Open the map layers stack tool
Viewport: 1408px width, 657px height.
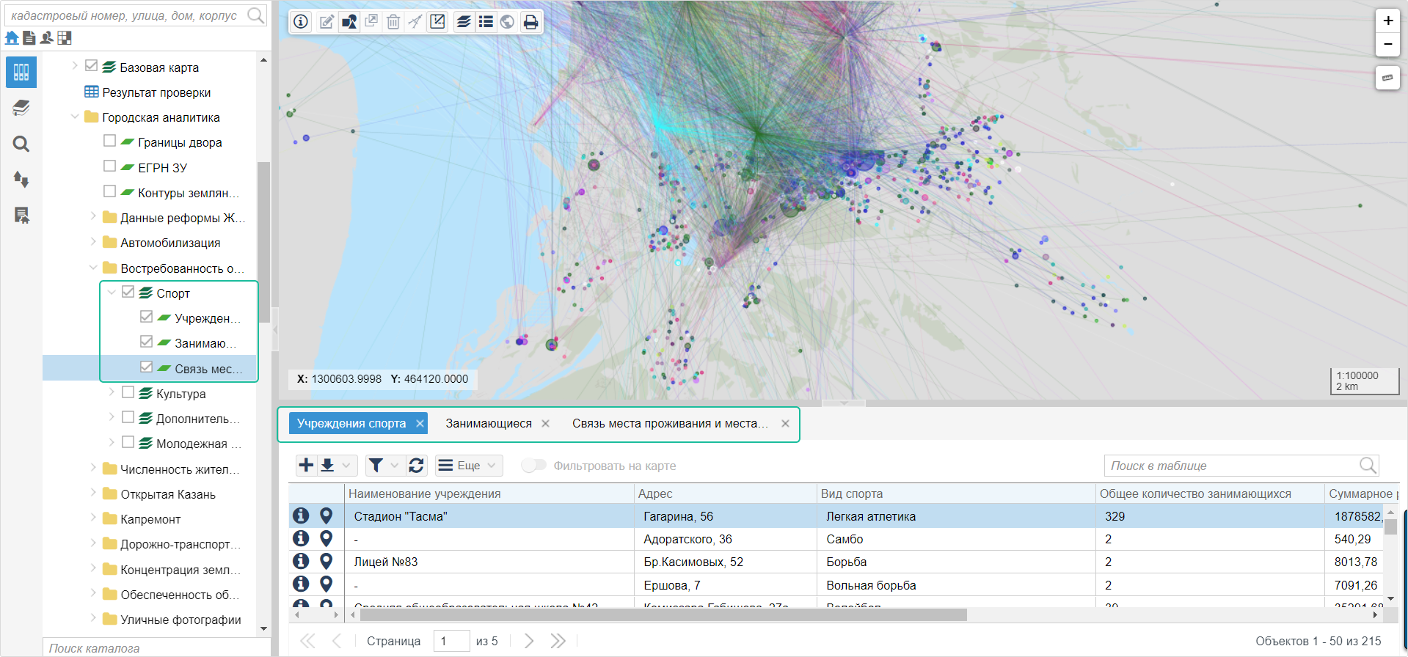coord(464,21)
